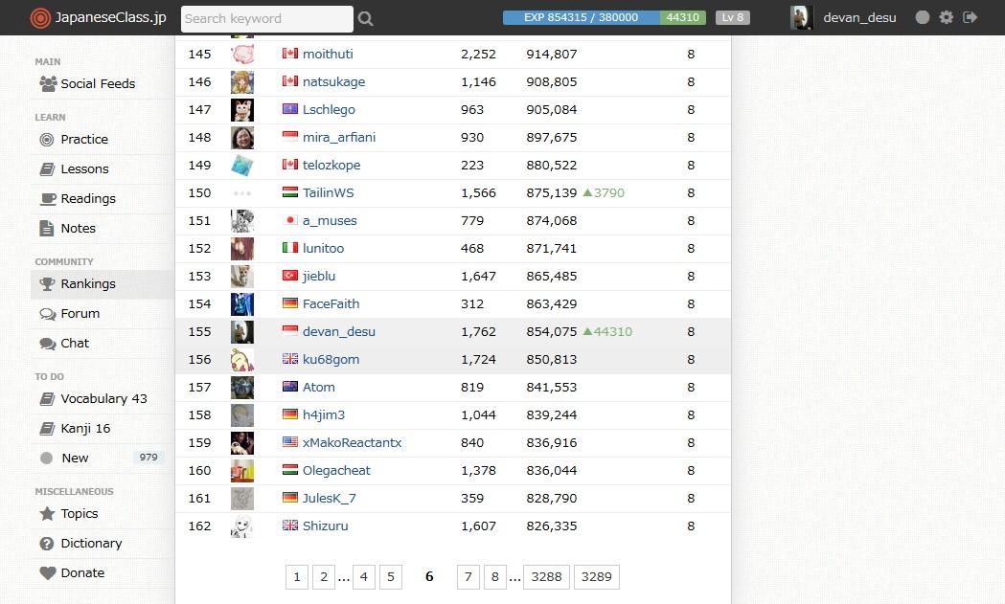Viewport: 1005px width, 604px height.
Task: Go to page 7 of rankings
Action: pos(468,576)
